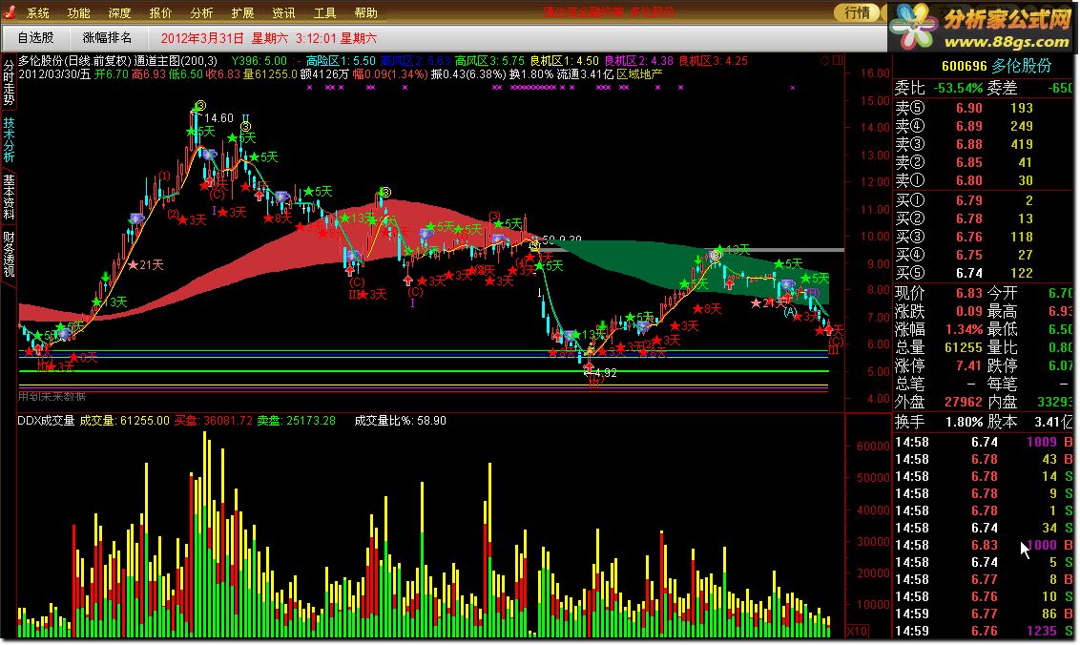Click the 卖盘: 25173.28 label
The width and height of the screenshot is (1080, 645).
click(x=296, y=421)
